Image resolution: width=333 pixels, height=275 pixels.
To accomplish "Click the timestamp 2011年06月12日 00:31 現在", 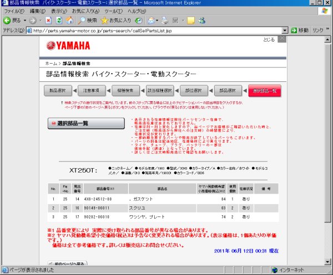I will (x=246, y=251).
